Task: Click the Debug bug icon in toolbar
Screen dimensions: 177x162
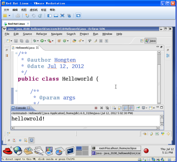Action: [x=34, y=41]
